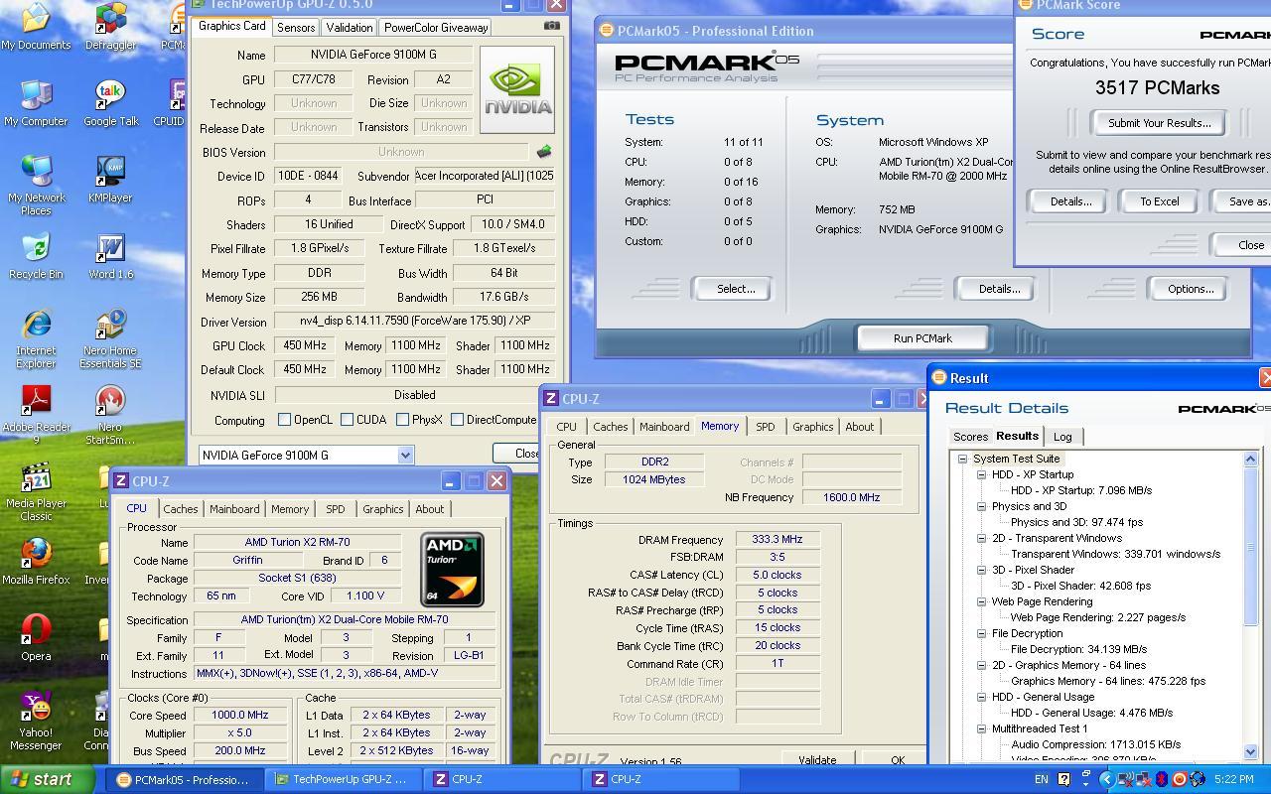The width and height of the screenshot is (1271, 794).
Task: Open My Network Places icon
Action: click(36, 186)
